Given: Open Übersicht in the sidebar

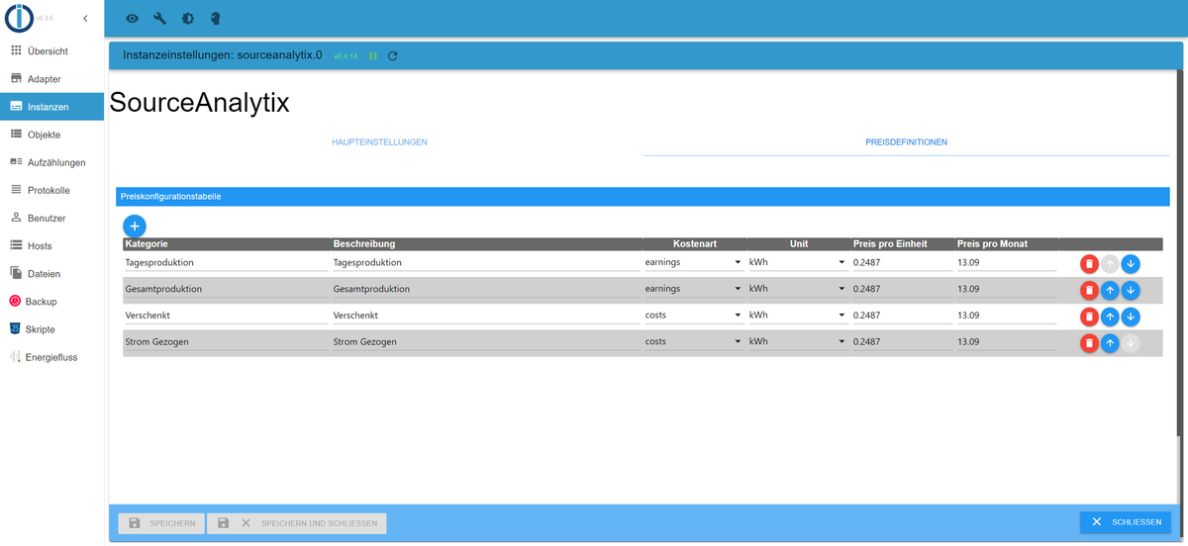Looking at the screenshot, I should pyautogui.click(x=51, y=50).
